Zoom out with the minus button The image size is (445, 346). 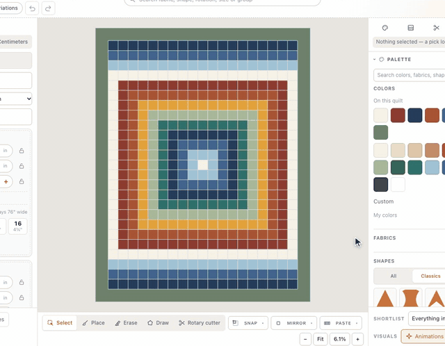click(305, 339)
